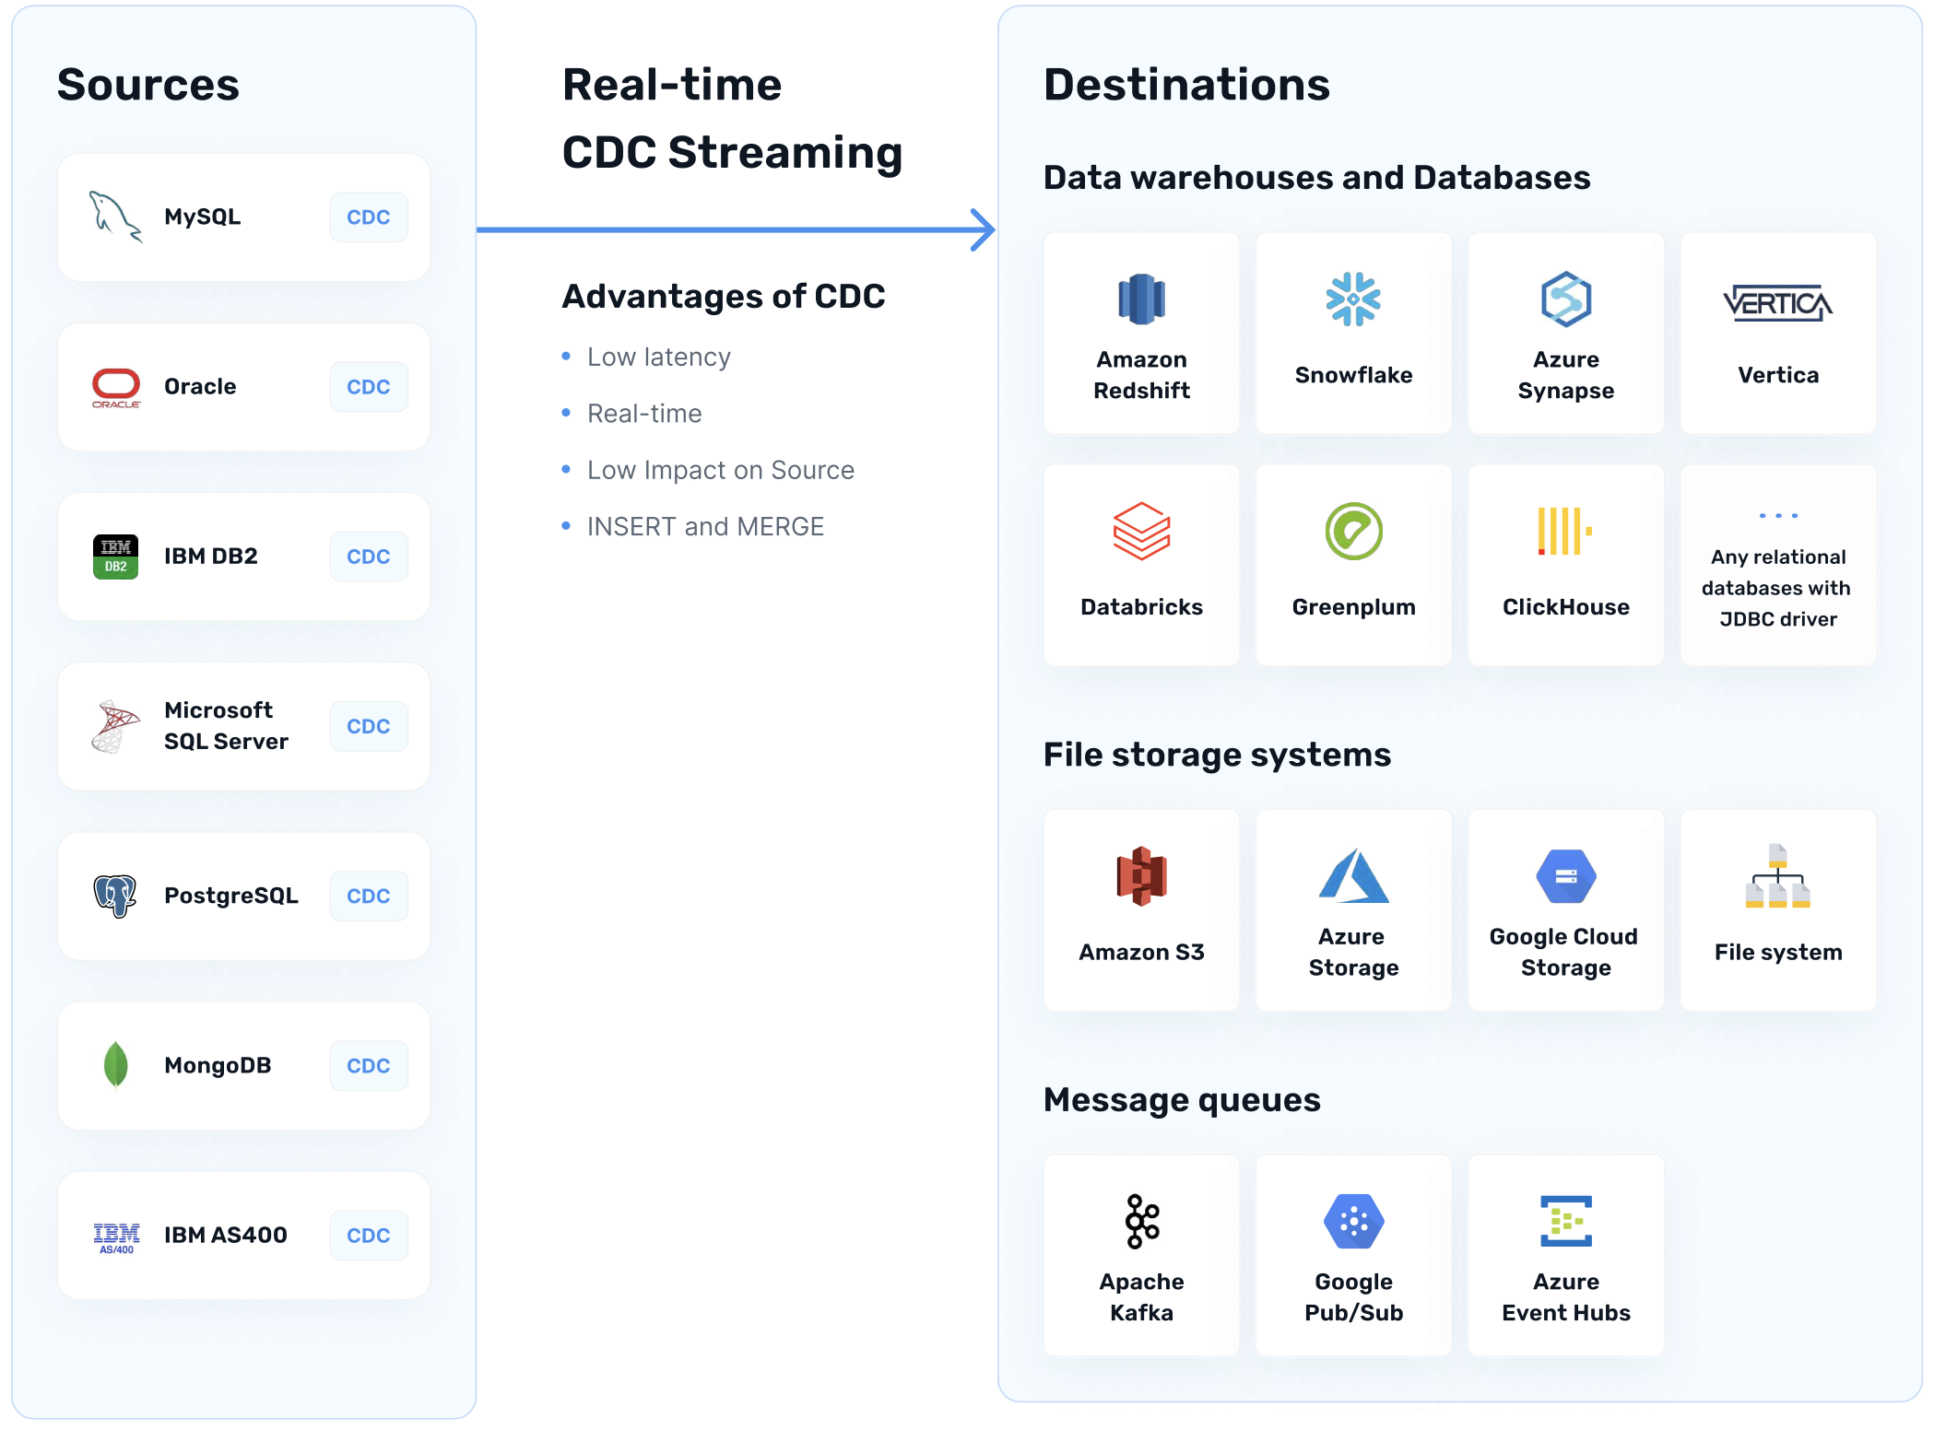Select the Databricks icon
The image size is (1934, 1430).
tap(1141, 532)
